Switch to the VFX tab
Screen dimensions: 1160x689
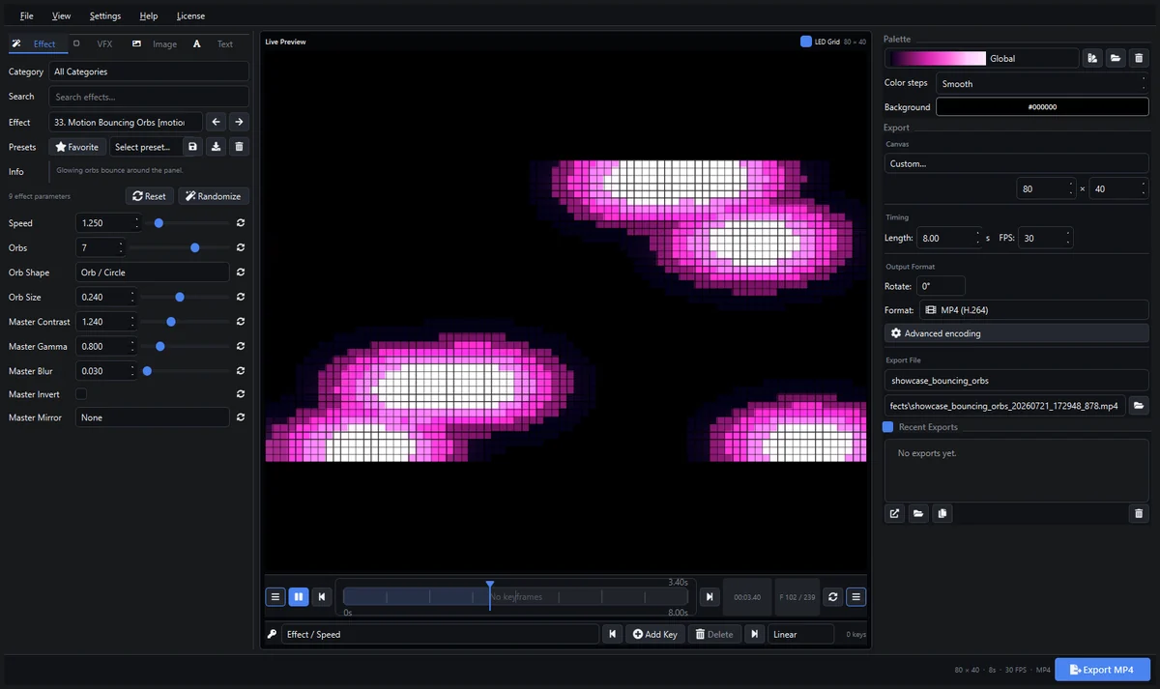(104, 43)
